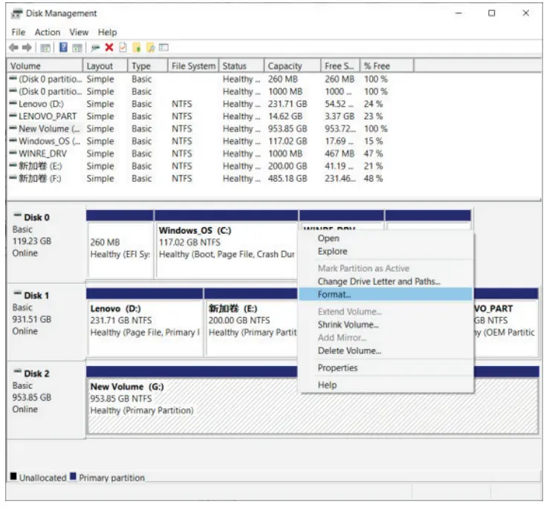The height and width of the screenshot is (510, 555).
Task: Click the Disk Management title bar app icon
Action: pos(17,13)
